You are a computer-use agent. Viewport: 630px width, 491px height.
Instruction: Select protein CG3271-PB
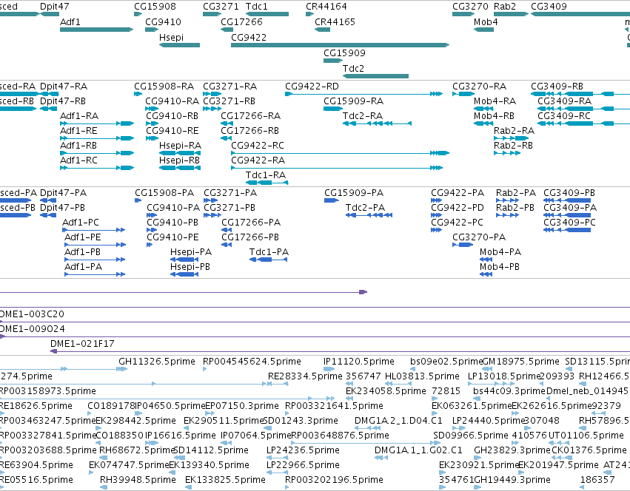[212, 215]
